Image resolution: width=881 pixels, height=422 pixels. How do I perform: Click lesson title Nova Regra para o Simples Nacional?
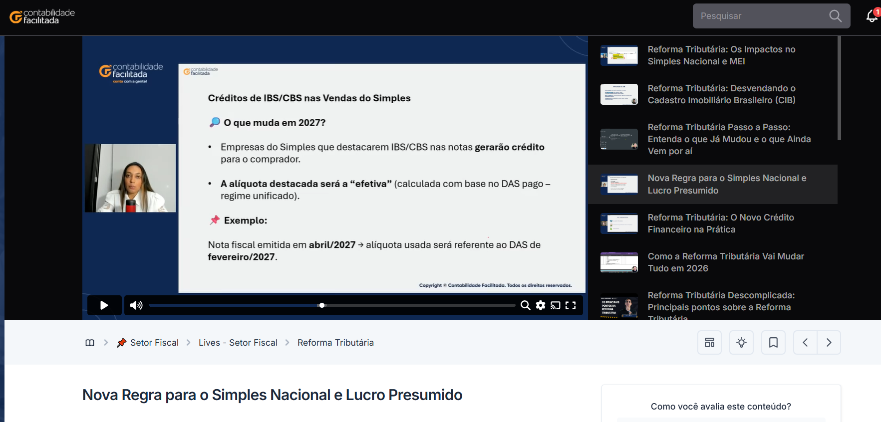point(272,395)
